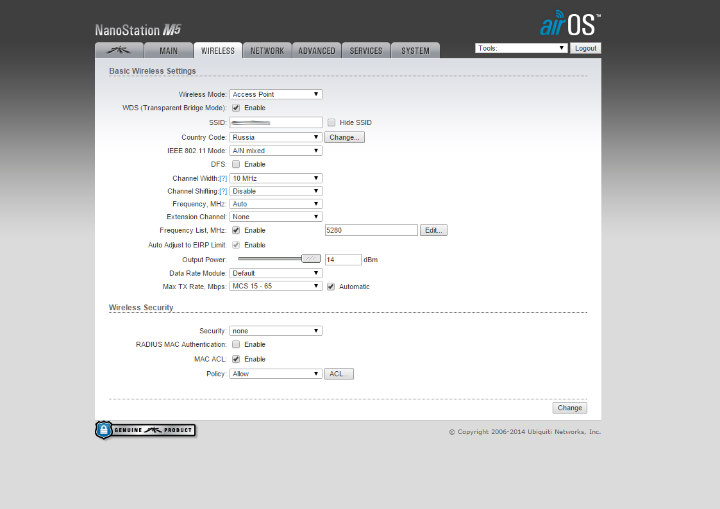
Task: Open the Security dropdown
Action: click(x=276, y=331)
